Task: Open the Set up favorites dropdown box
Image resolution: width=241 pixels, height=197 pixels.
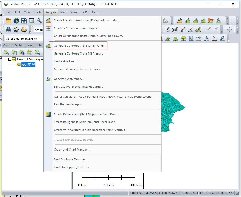Action: (39, 30)
